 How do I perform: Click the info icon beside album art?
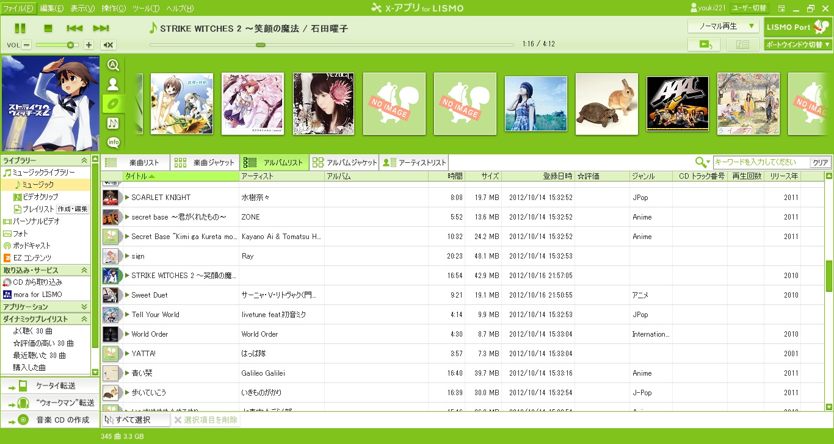pyautogui.click(x=113, y=143)
